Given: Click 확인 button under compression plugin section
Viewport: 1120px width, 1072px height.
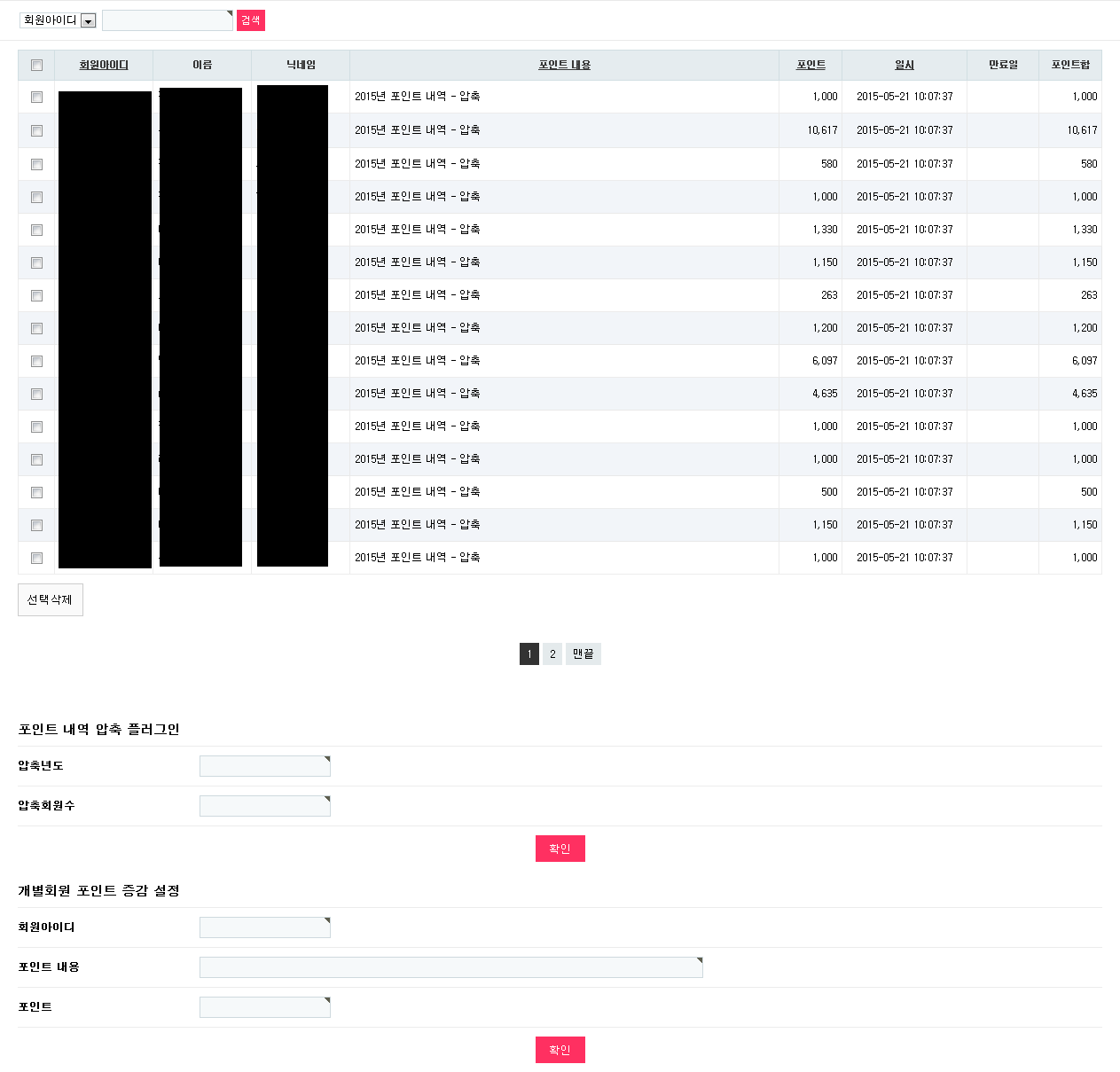Looking at the screenshot, I should pyautogui.click(x=560, y=848).
